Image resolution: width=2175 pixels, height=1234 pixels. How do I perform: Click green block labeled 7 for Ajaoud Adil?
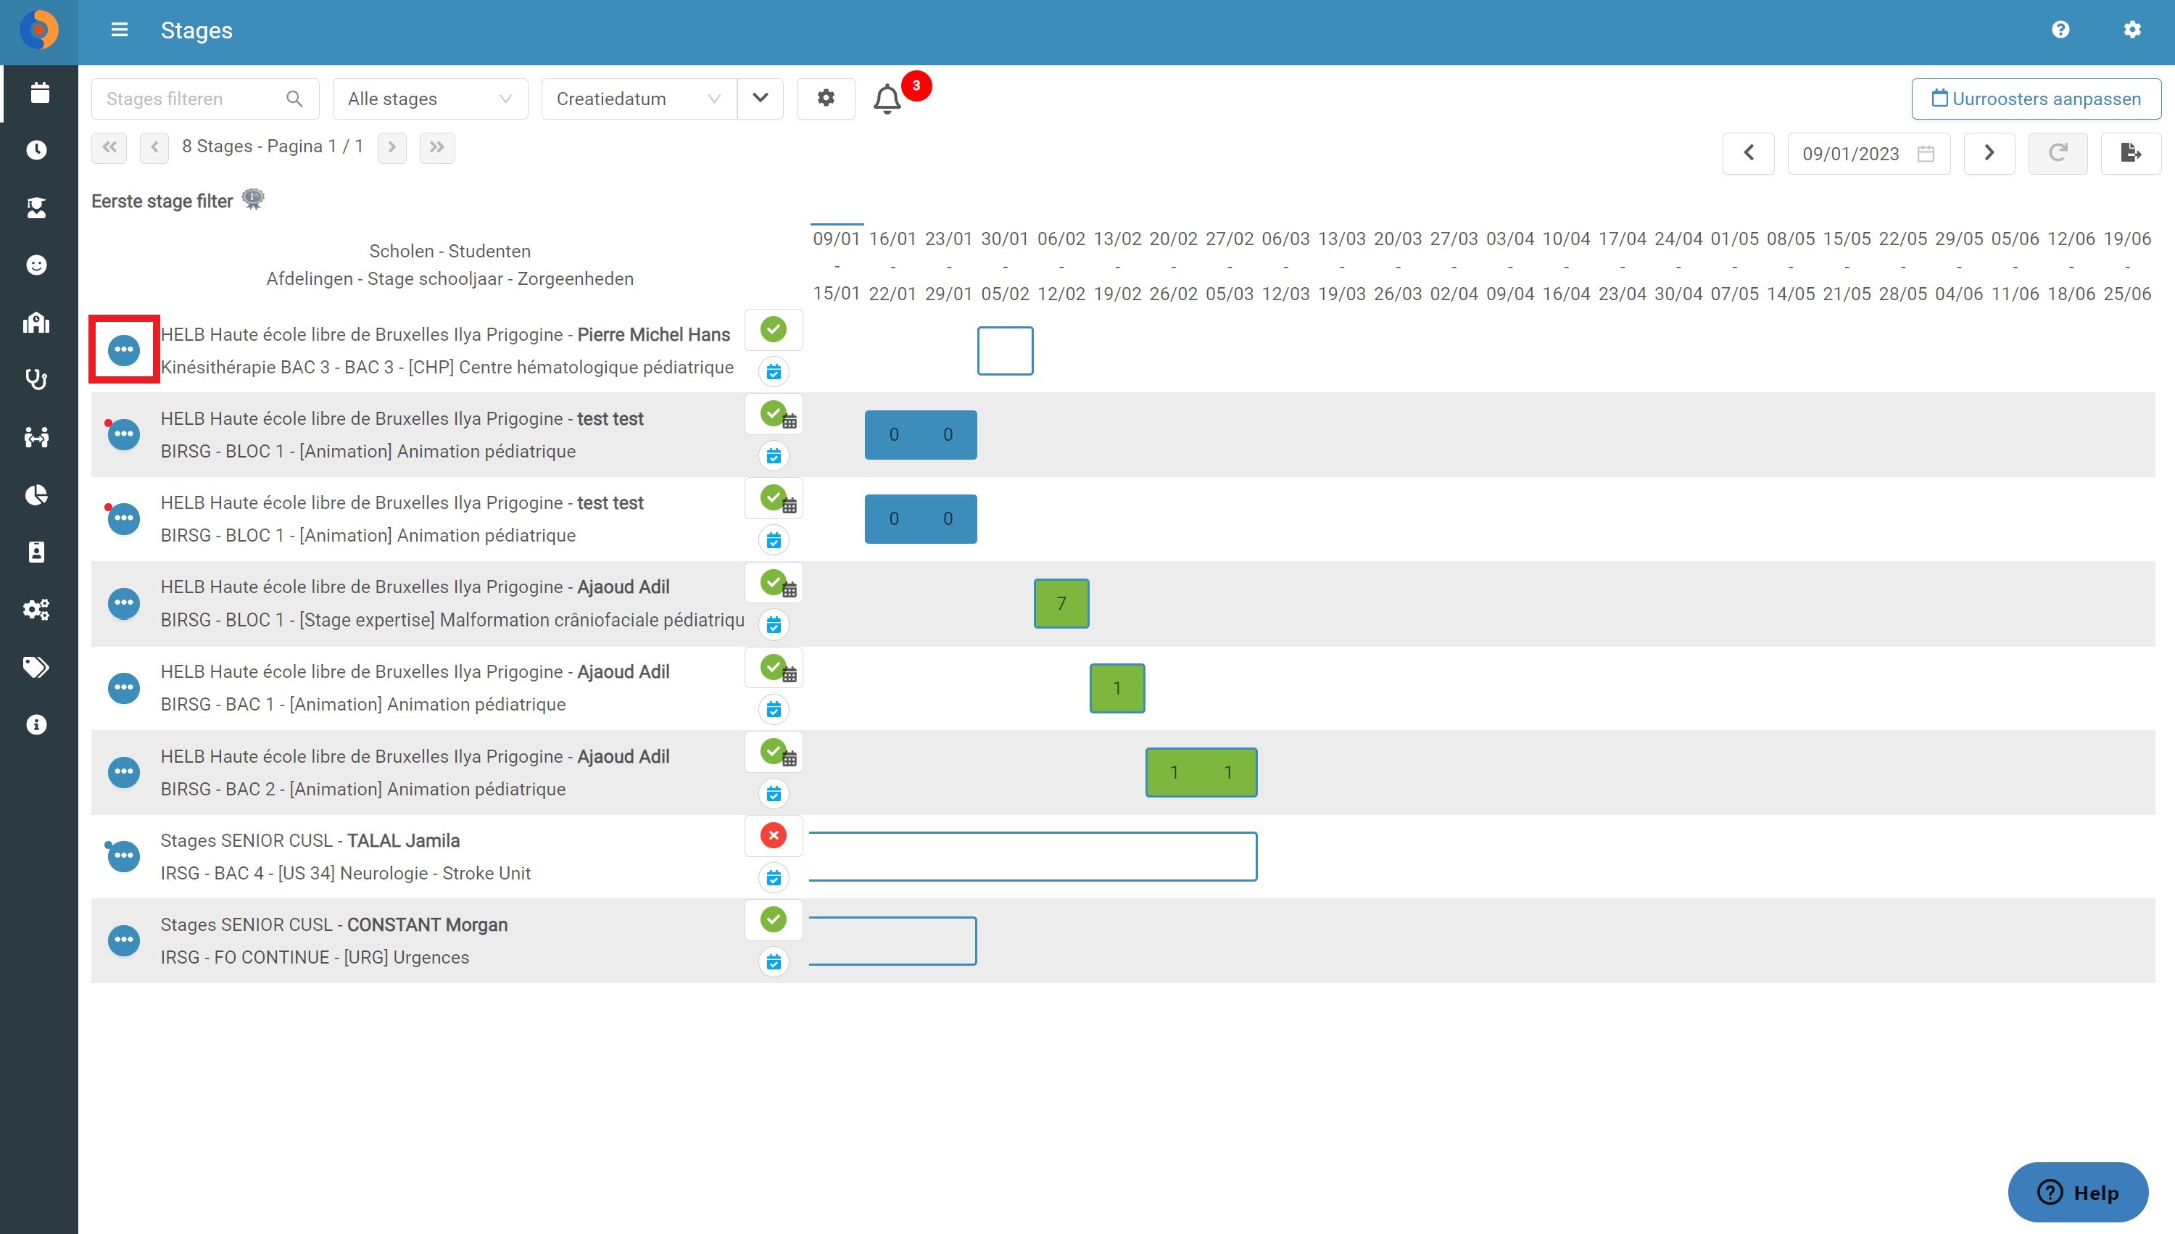(1061, 603)
